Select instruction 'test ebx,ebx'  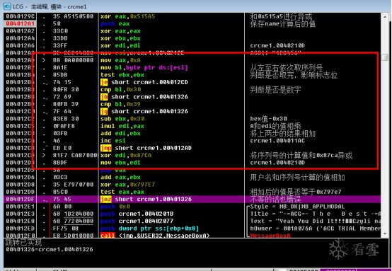pos(122,75)
